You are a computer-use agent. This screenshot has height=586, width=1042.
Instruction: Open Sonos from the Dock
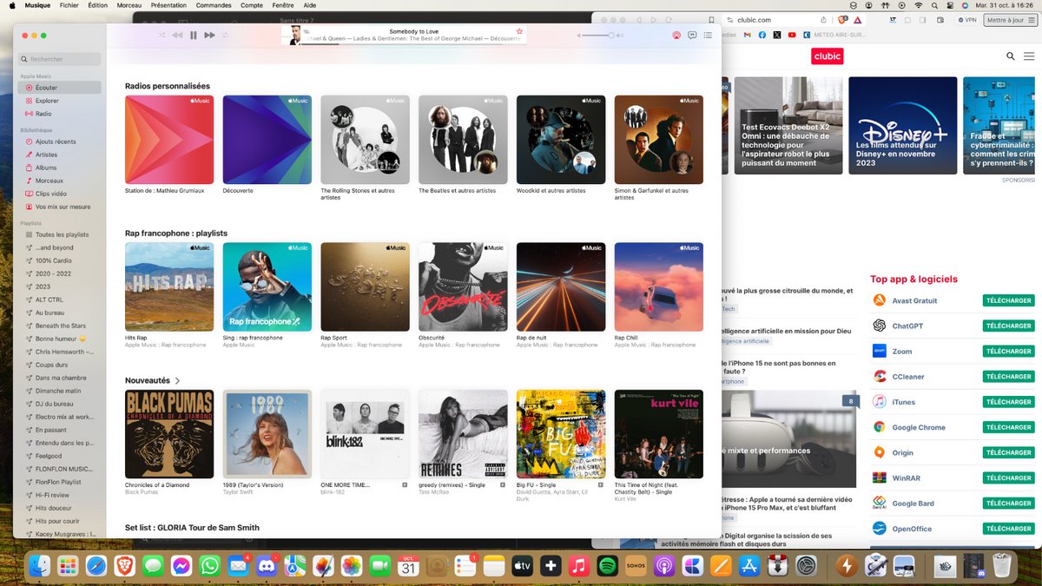click(636, 566)
